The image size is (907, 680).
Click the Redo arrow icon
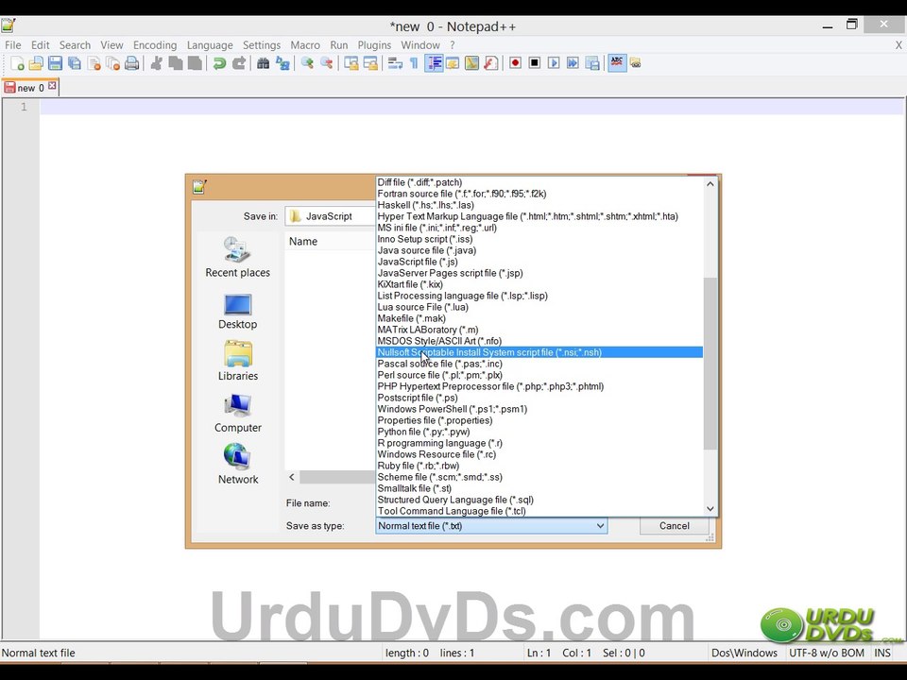point(239,63)
